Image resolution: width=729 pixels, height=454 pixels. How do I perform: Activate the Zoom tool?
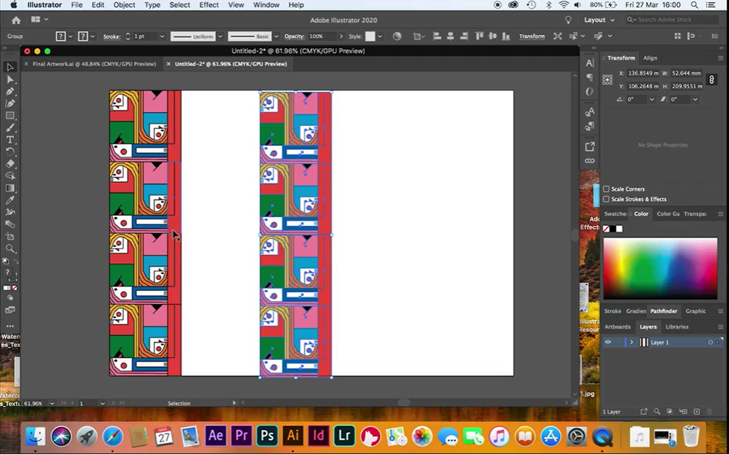(10, 248)
